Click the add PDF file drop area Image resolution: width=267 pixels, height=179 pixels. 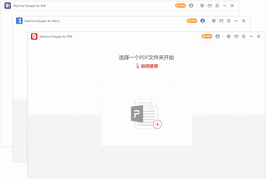click(x=146, y=113)
